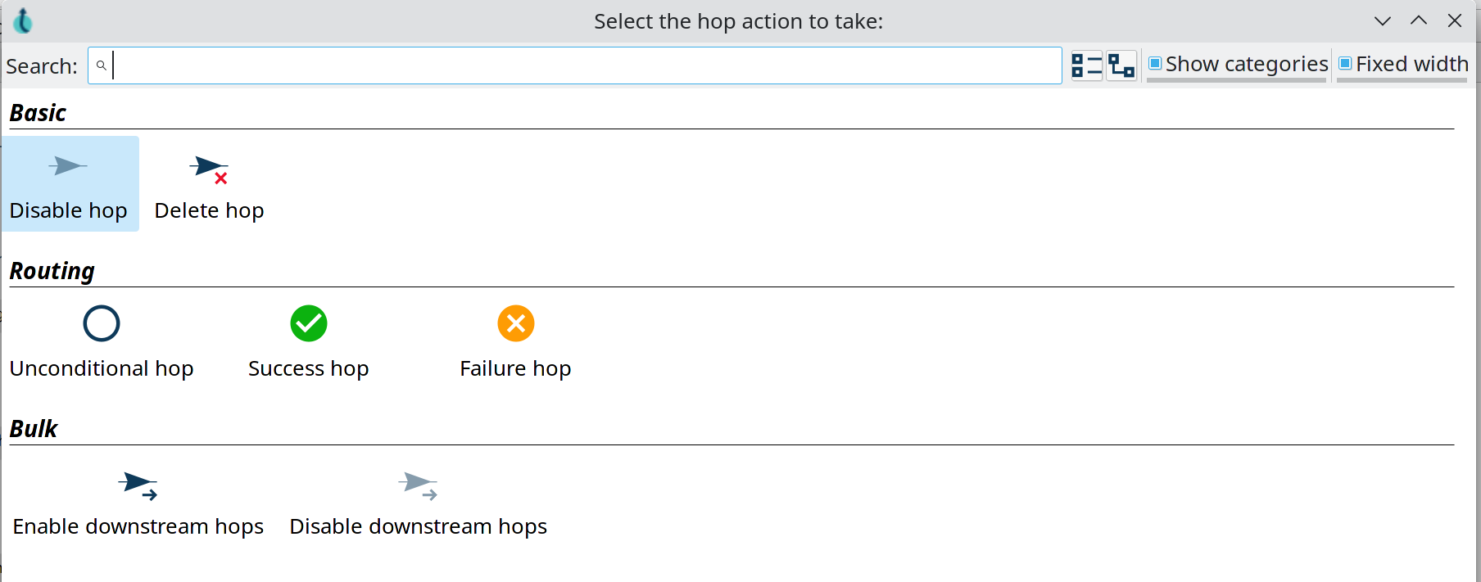This screenshot has width=1481, height=582.
Task: Click the Enable downstream hops icon
Action: [138, 485]
